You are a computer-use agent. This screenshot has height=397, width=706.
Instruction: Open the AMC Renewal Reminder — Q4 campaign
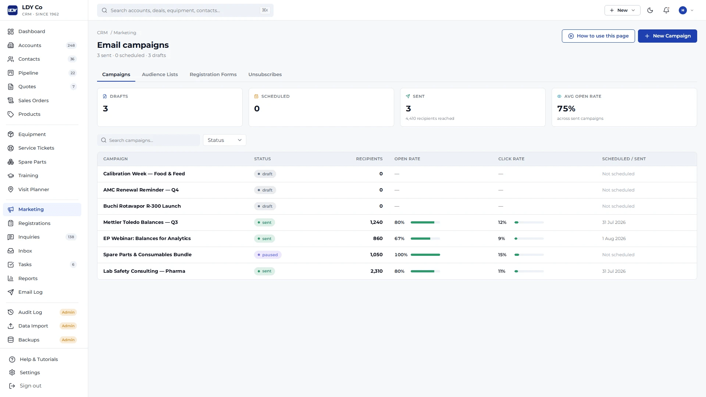pyautogui.click(x=141, y=190)
